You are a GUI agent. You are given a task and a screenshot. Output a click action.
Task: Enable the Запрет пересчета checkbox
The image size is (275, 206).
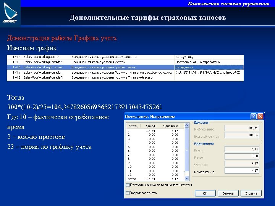click(x=128, y=193)
